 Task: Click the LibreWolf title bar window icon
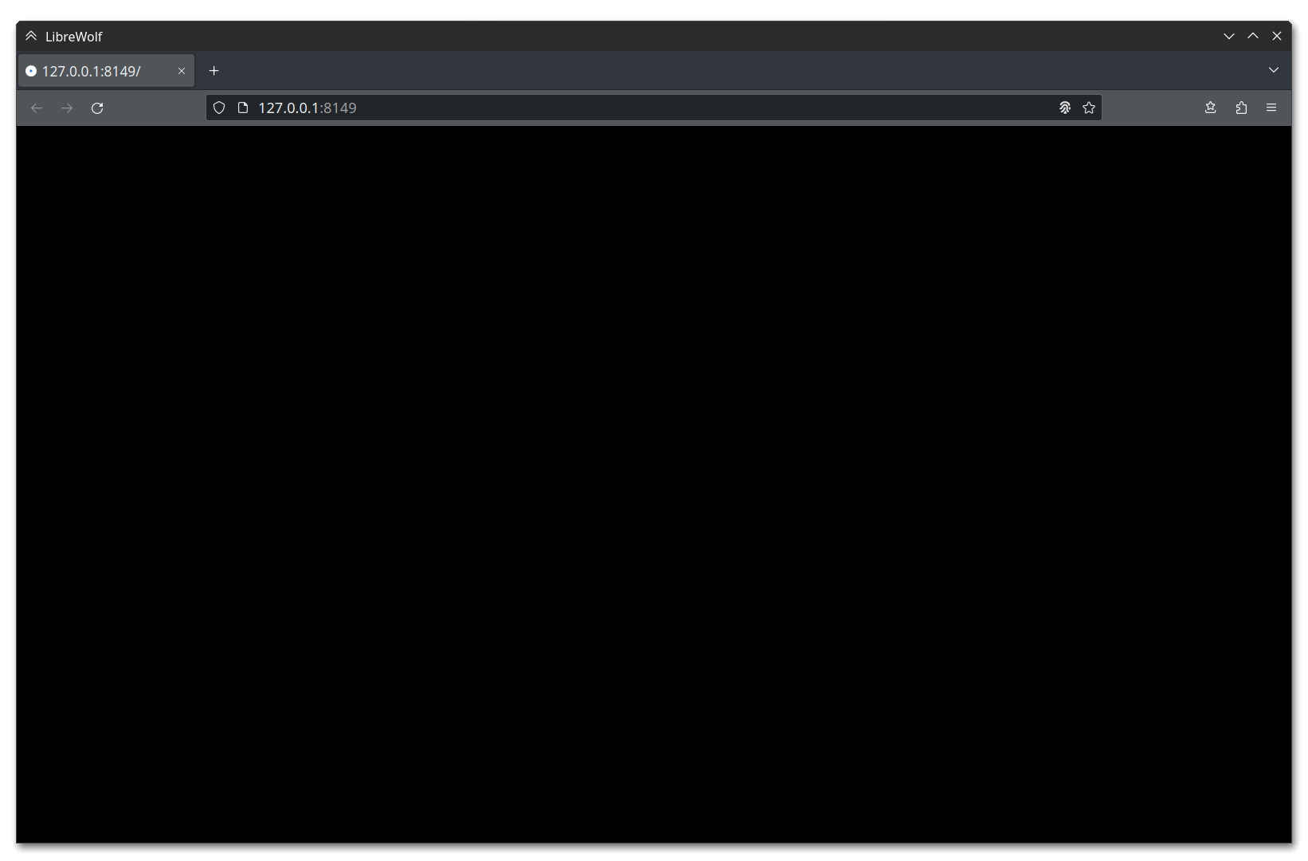(x=31, y=36)
